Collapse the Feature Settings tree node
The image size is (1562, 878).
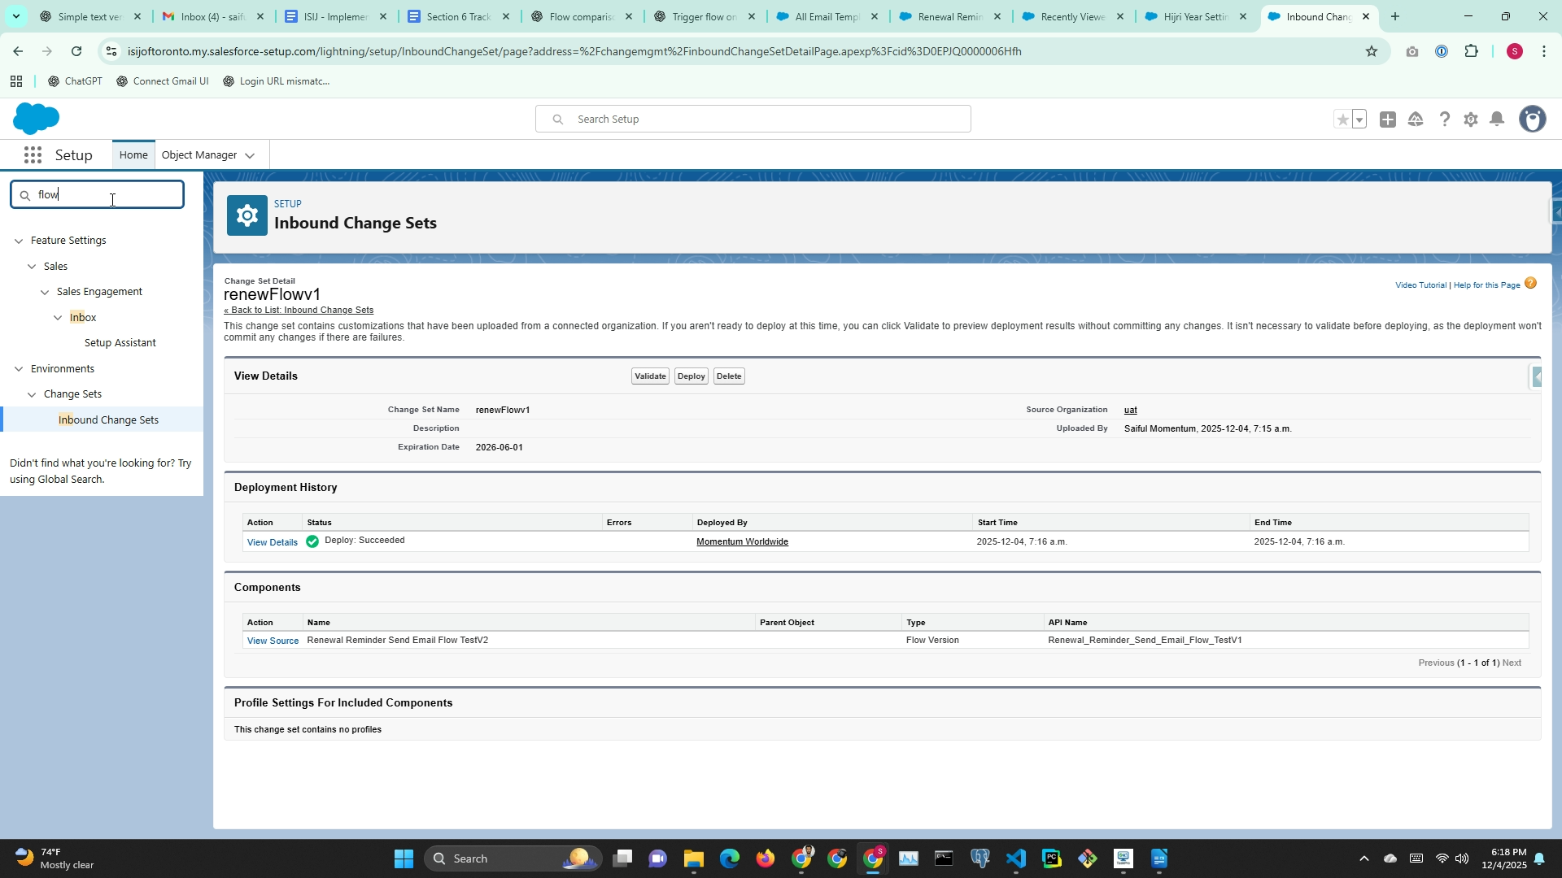pyautogui.click(x=19, y=241)
